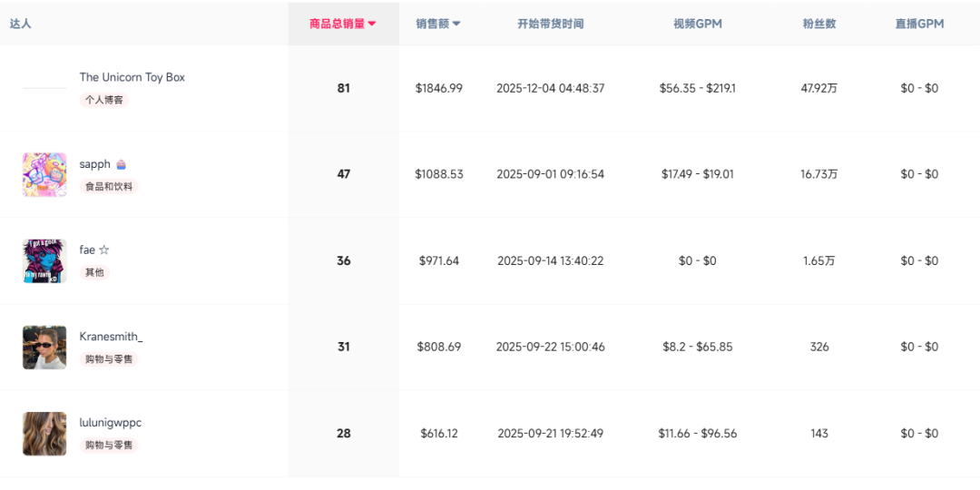This screenshot has height=490, width=980.
Task: Click video GPM $8.2 - $65.85
Action: pos(698,347)
